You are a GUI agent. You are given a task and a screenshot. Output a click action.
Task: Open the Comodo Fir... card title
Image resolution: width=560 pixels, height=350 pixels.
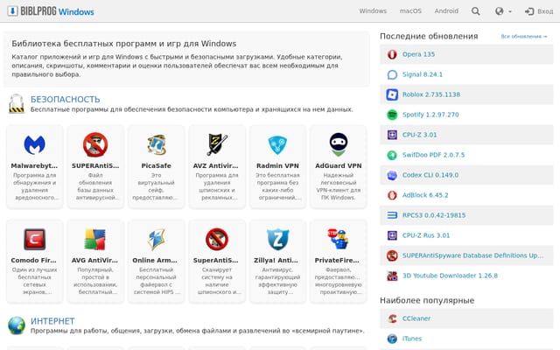pos(33,261)
